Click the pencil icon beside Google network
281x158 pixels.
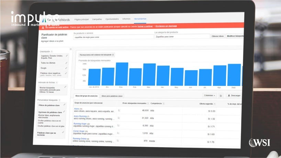[66, 68]
